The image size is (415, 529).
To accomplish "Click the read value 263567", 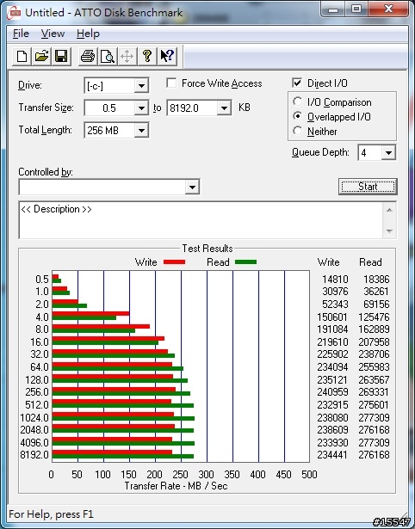I will coord(374,380).
